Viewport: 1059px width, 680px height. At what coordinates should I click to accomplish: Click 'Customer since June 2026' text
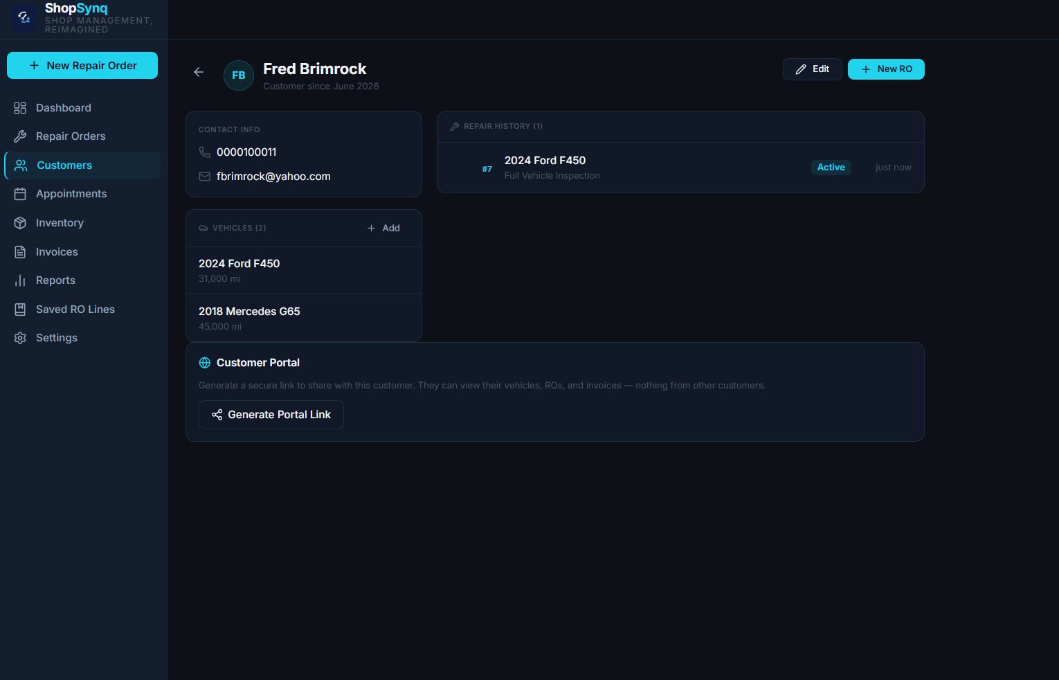321,87
